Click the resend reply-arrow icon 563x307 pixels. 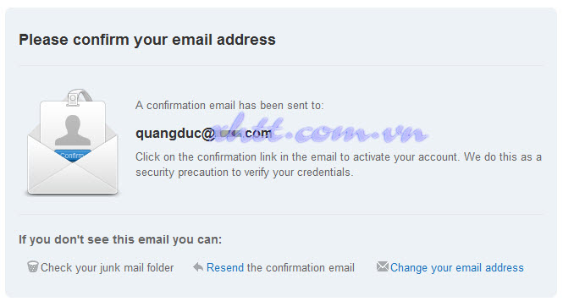(198, 267)
